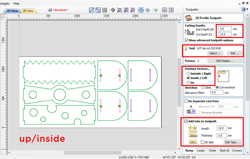Click the Cut Depth input field
Image resolution: width=250 pixels, height=159 pixels.
click(225, 34)
